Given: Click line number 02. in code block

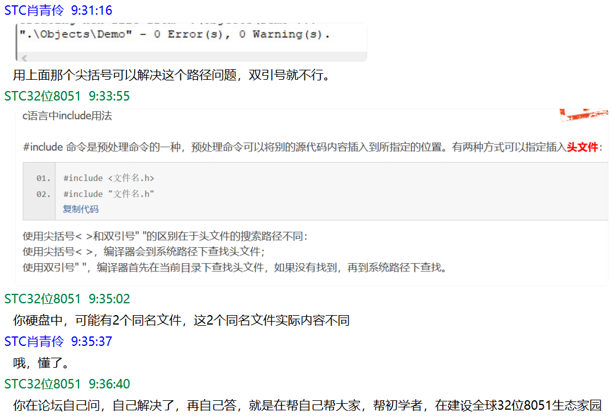Looking at the screenshot, I should point(43,194).
